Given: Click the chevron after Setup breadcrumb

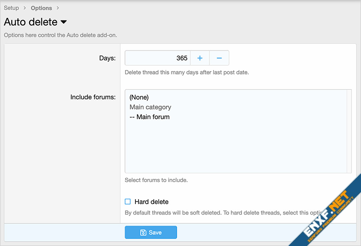Looking at the screenshot, I should [x=25, y=8].
